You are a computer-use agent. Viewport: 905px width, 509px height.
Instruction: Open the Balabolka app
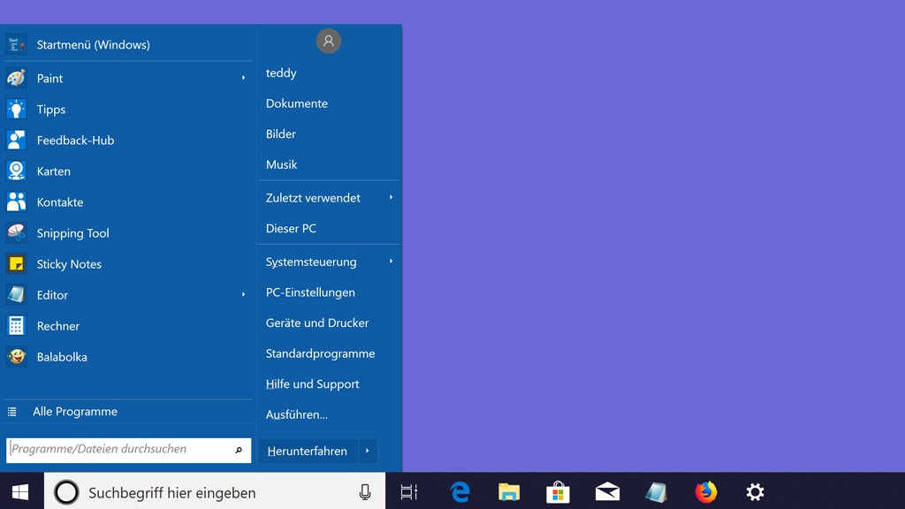[x=62, y=356]
